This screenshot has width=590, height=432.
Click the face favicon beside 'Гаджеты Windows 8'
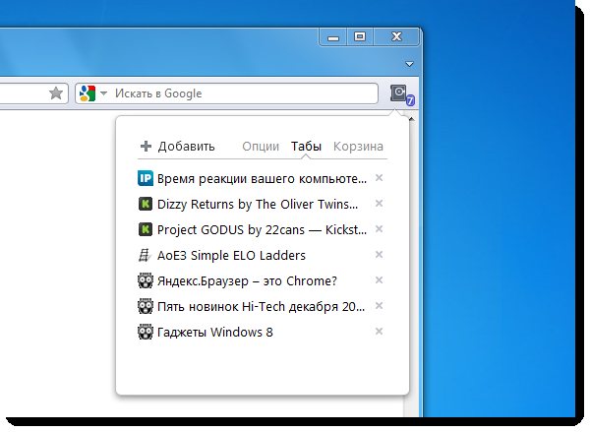pos(146,333)
